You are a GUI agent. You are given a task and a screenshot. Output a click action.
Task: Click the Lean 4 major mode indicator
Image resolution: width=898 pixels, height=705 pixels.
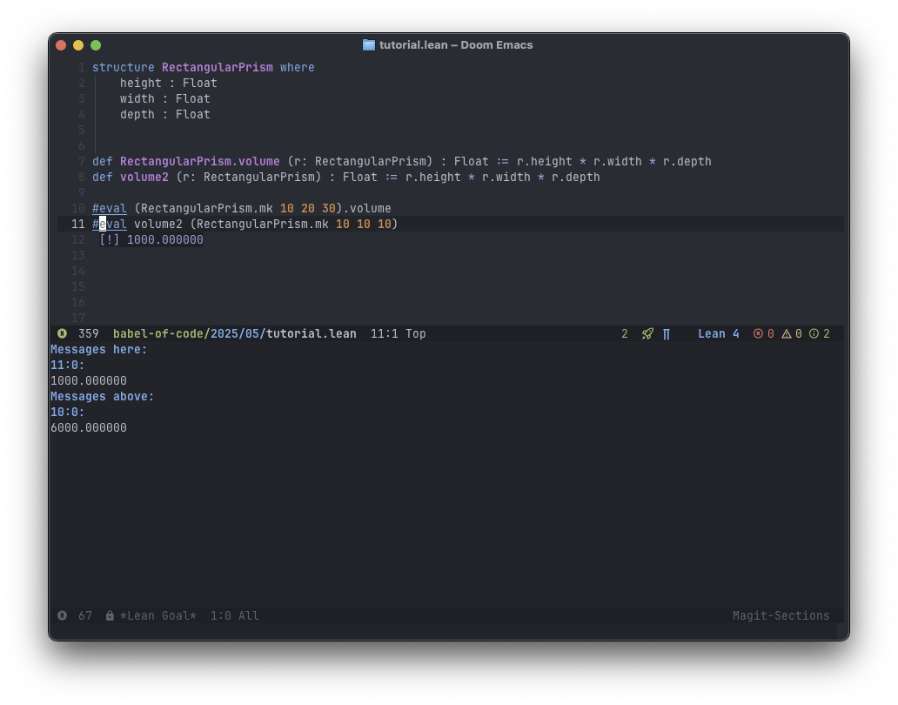[x=718, y=334]
